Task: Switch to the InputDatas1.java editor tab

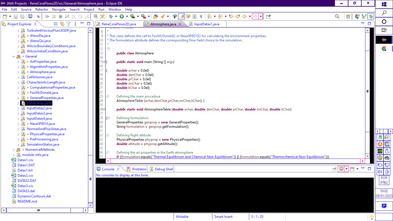Action: coord(207,24)
